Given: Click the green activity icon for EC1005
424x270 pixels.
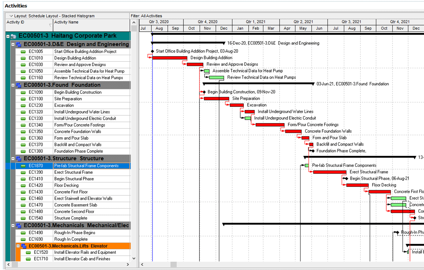Looking at the screenshot, I should (x=23, y=52).
